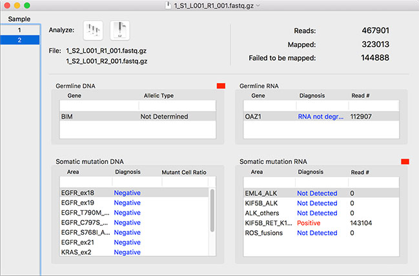
Task: Select the EML4_ALK fusion row
Action: coord(322,193)
